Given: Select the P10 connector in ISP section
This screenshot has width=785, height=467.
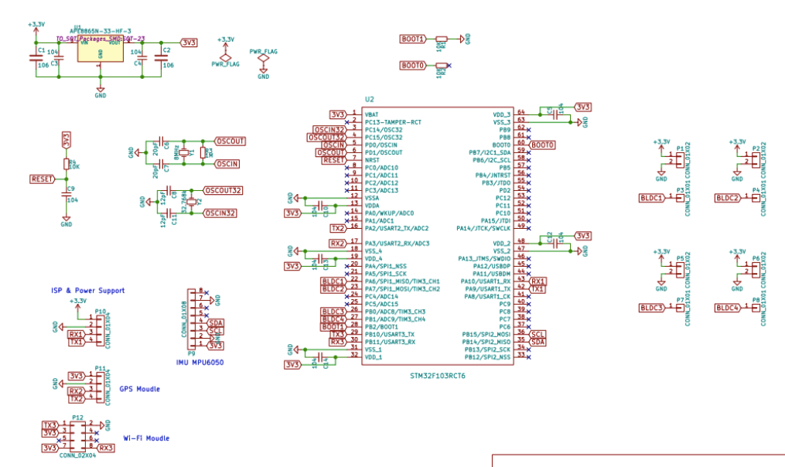Looking at the screenshot, I should (x=100, y=329).
